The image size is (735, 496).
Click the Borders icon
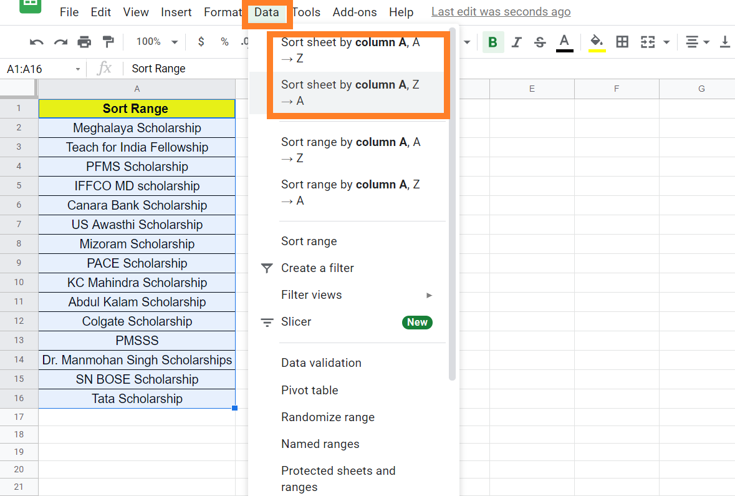(622, 42)
